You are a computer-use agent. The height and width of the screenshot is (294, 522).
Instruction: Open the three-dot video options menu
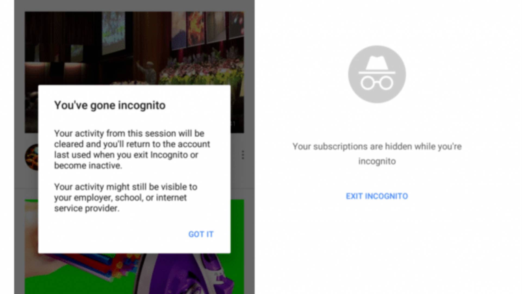[x=243, y=155]
